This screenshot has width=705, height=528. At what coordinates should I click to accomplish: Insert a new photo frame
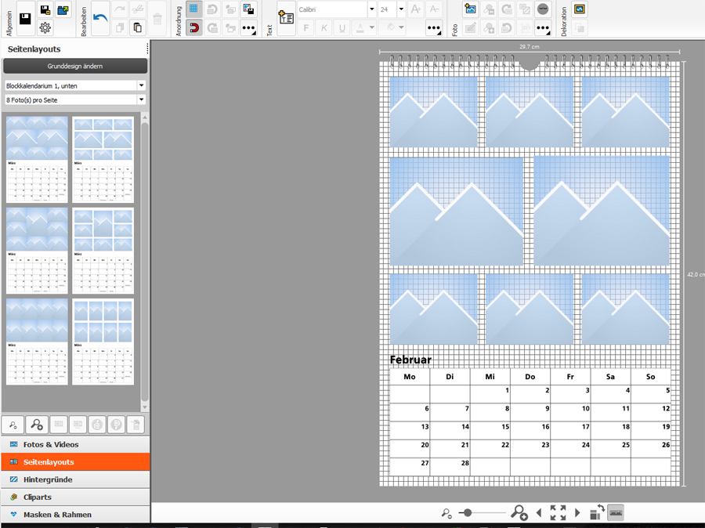tap(470, 9)
